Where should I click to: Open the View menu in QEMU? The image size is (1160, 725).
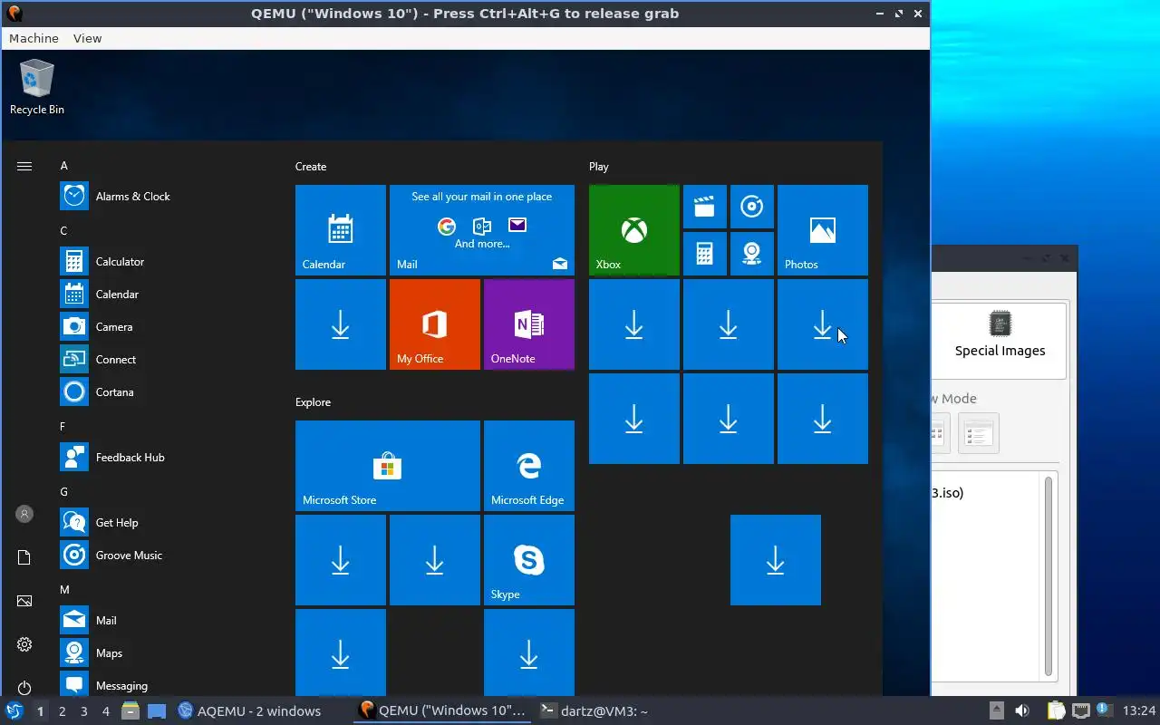coord(87,38)
